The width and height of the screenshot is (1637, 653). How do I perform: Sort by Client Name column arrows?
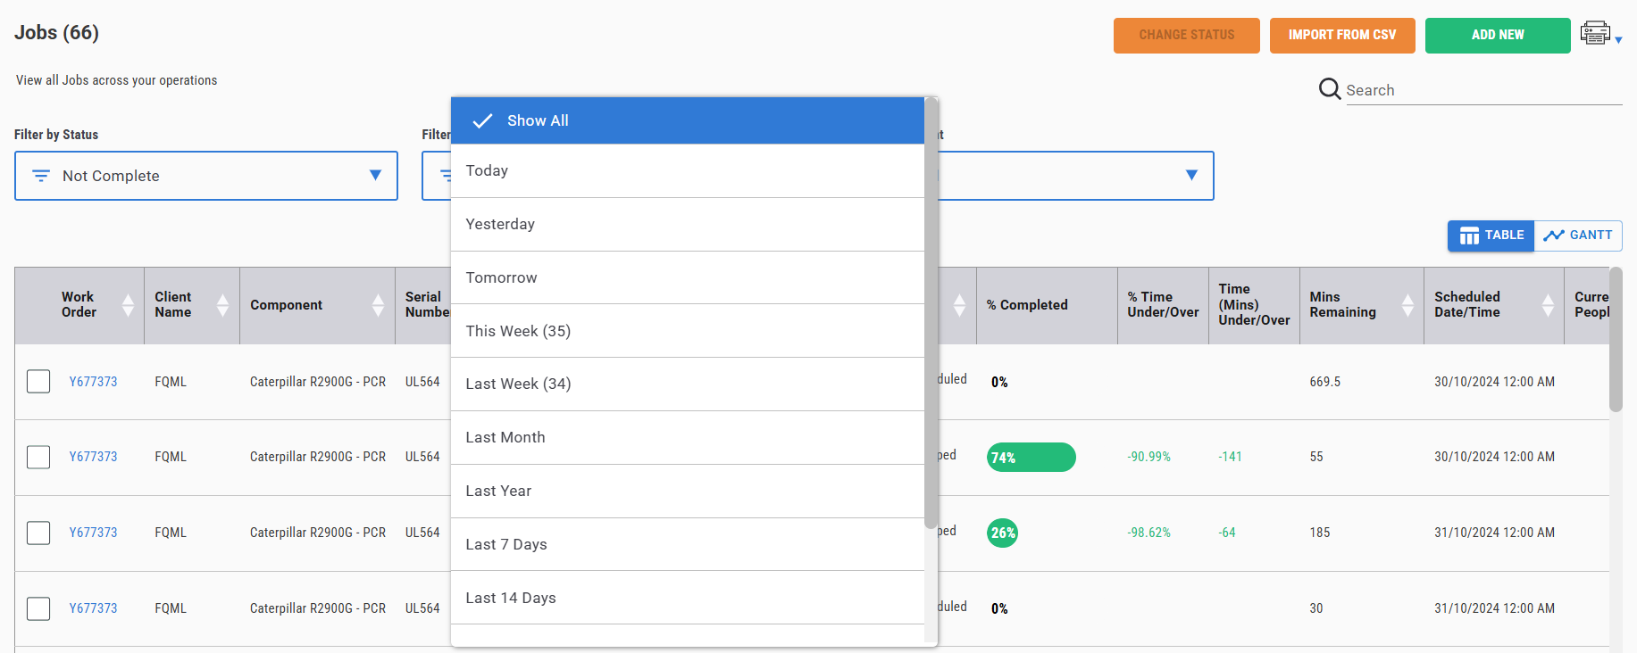click(x=223, y=305)
